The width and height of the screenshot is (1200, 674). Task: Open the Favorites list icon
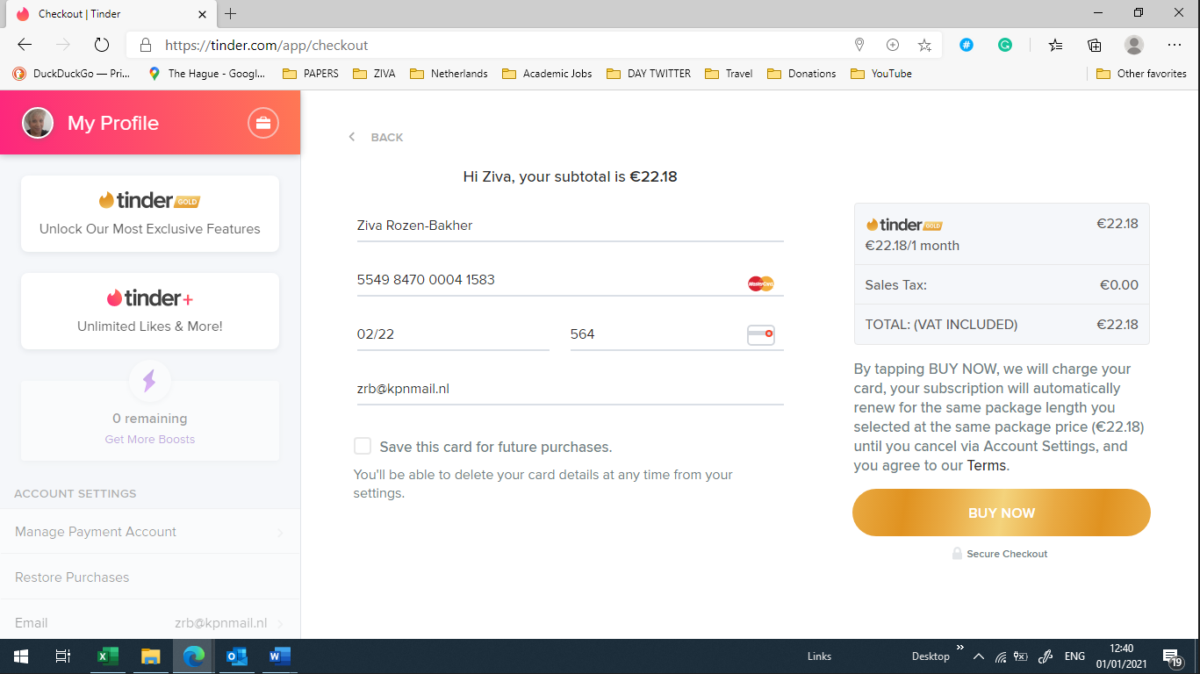tap(1055, 45)
